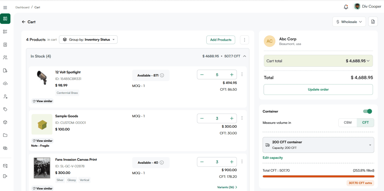Click the Add Products button

221,40
